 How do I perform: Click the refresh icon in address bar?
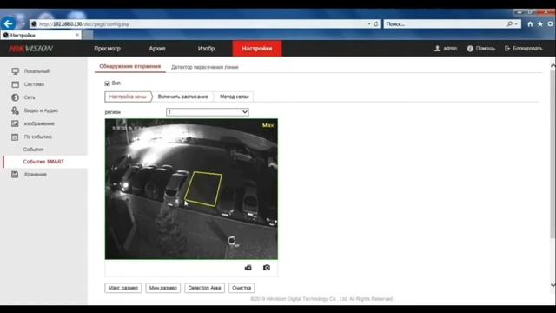pyautogui.click(x=375, y=24)
